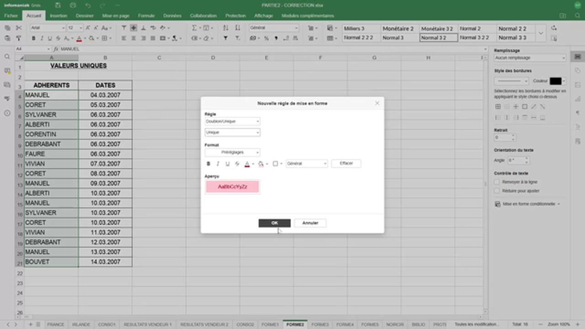Select the 'Normal 3 2' cell style
Screen dimensions: 585x329
tap(439, 38)
